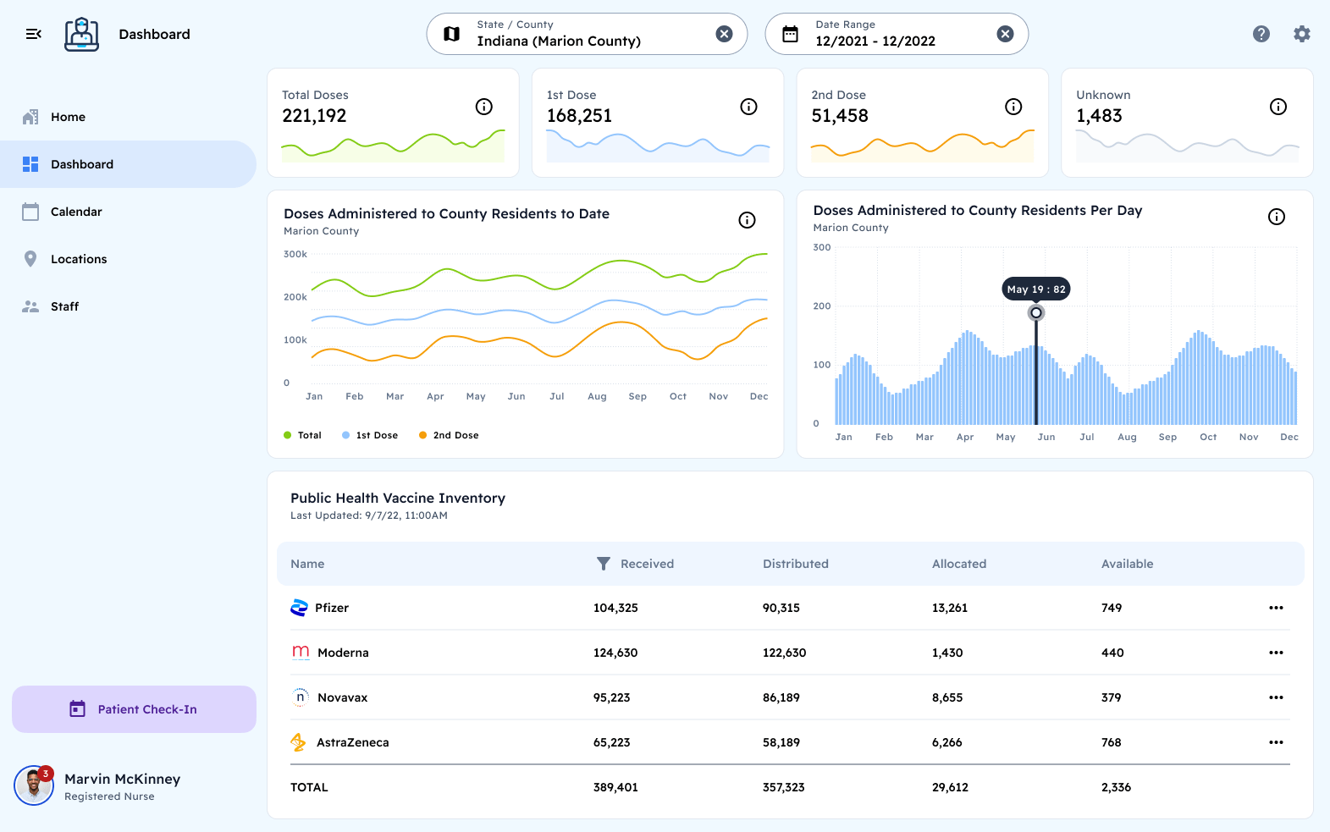
Task: Click the Received column filter icon
Action: [603, 564]
